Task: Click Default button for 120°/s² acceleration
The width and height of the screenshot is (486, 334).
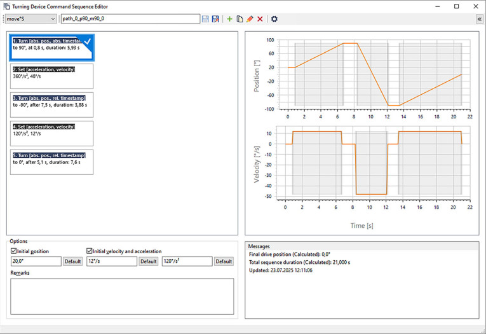Action: [224, 261]
